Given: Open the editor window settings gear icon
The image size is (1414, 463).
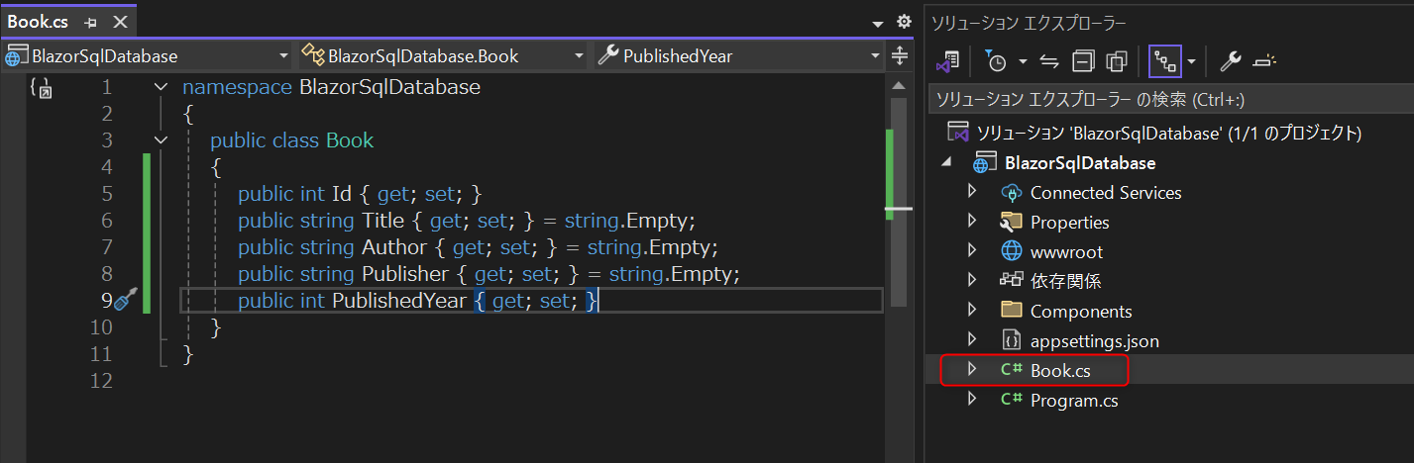Looking at the screenshot, I should (903, 21).
